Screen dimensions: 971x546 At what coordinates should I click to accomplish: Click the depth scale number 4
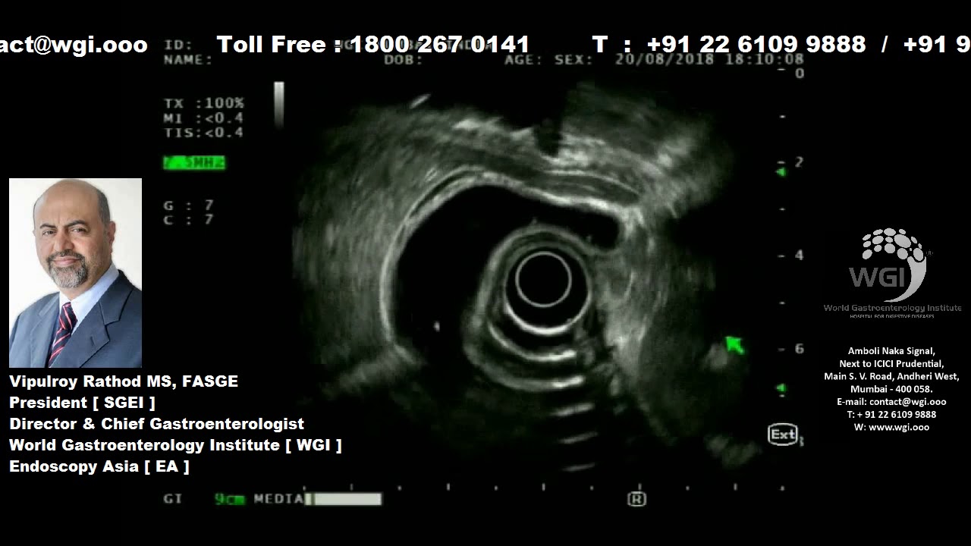799,256
